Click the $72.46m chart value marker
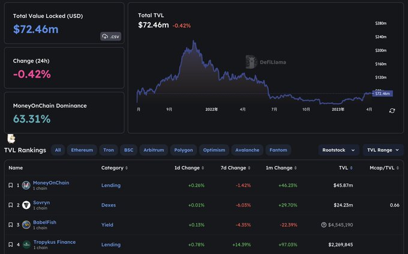This screenshot has height=254, width=408. [x=383, y=94]
